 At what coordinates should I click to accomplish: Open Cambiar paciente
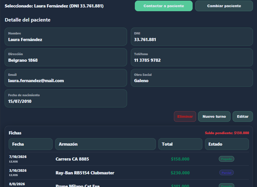(x=224, y=6)
